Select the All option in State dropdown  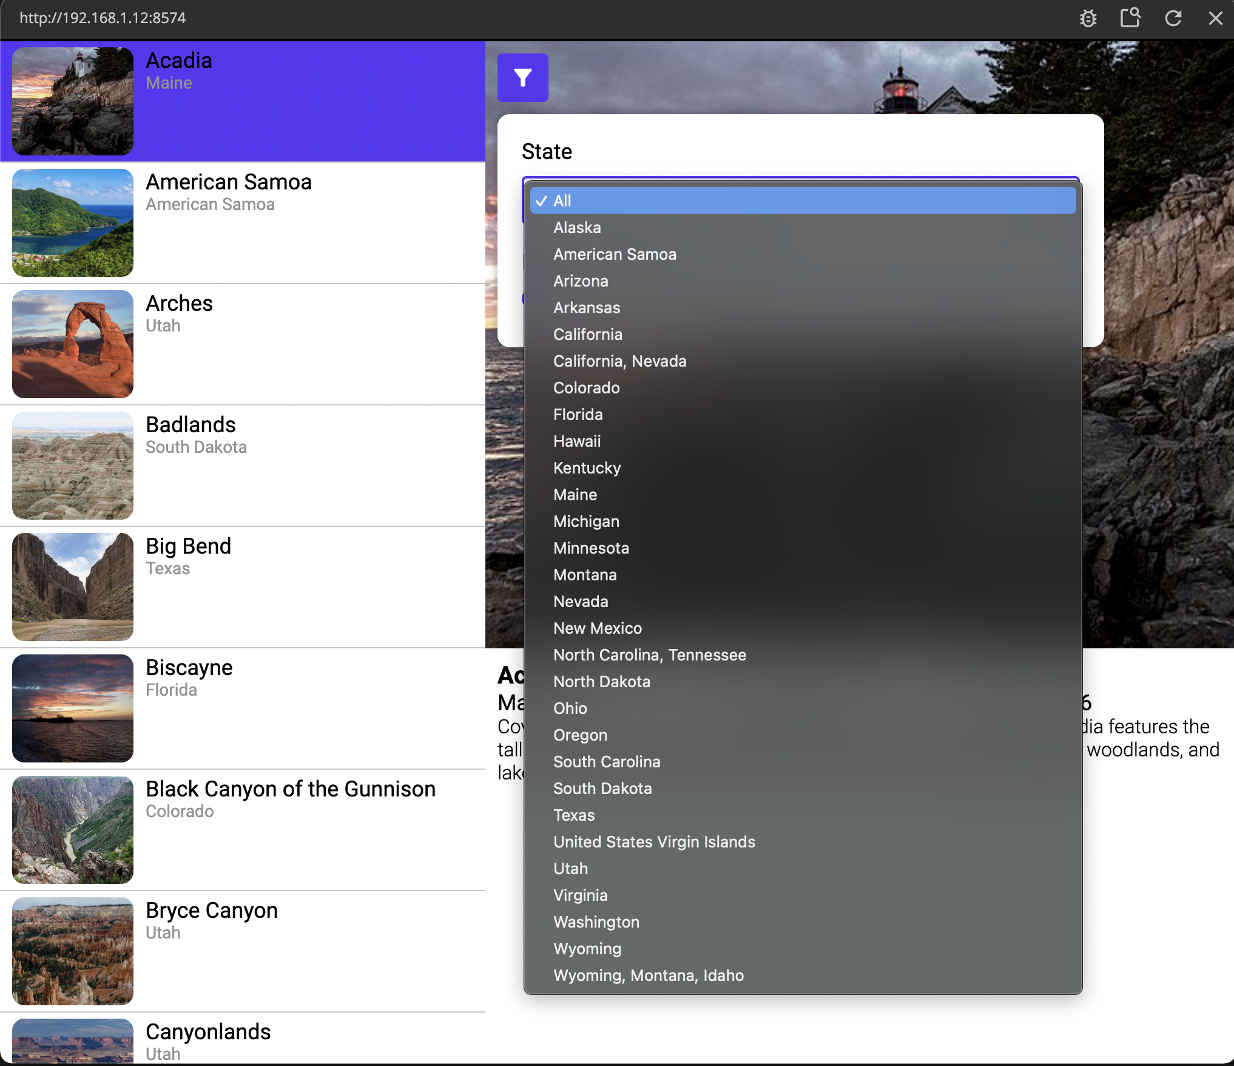[803, 201]
